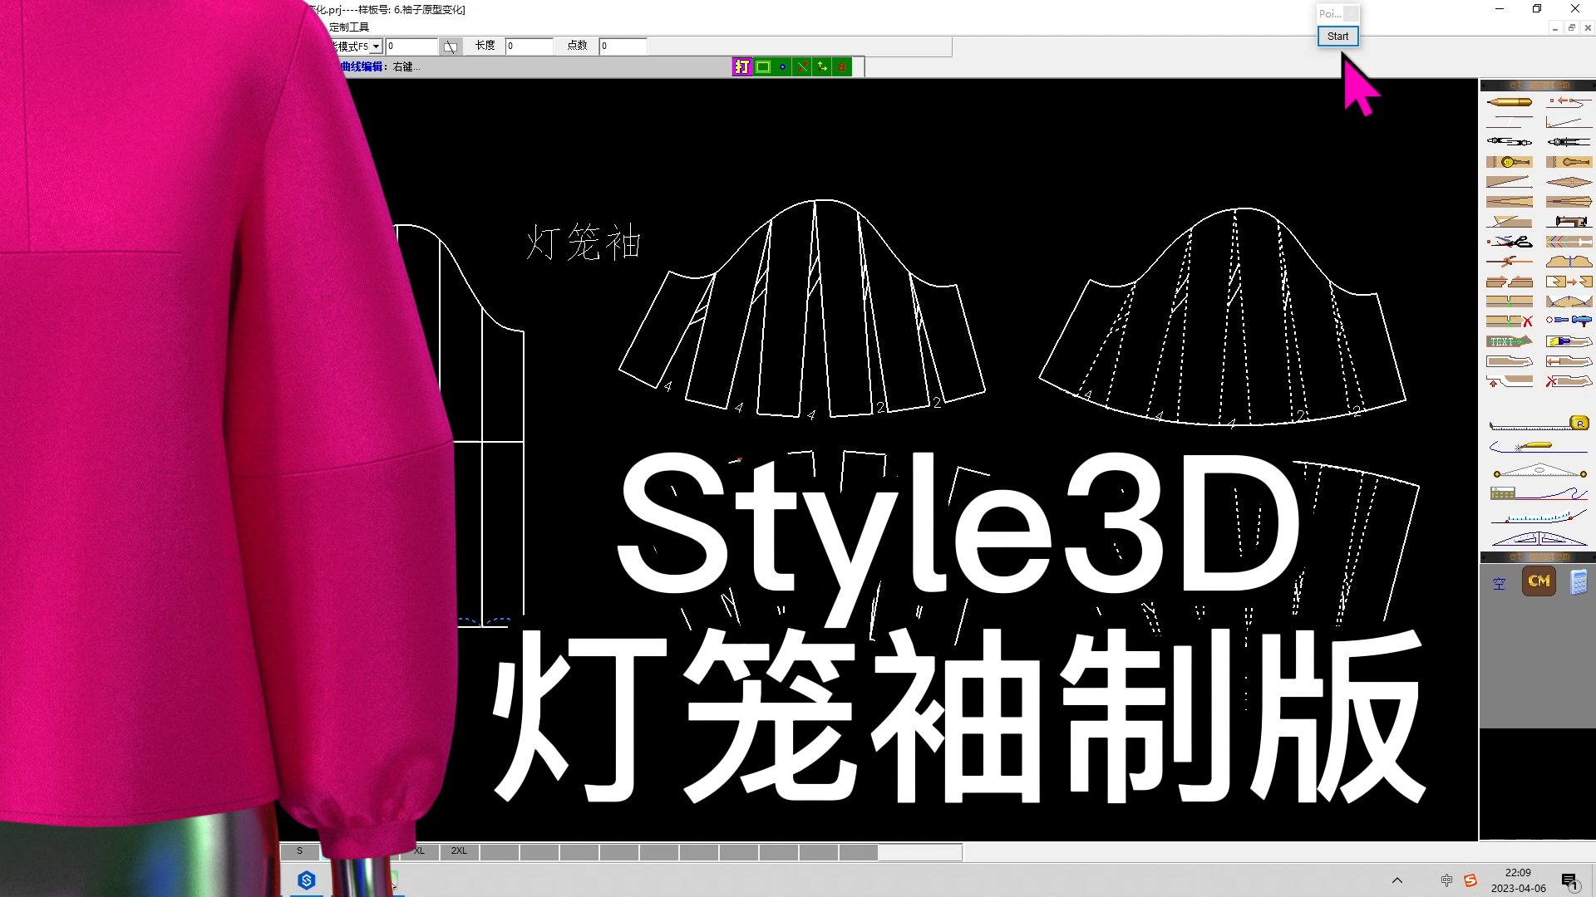Click the Start button
Screen dimensions: 1596x897
tap(1337, 37)
